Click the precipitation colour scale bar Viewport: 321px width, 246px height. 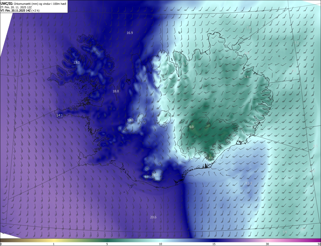[160, 240]
